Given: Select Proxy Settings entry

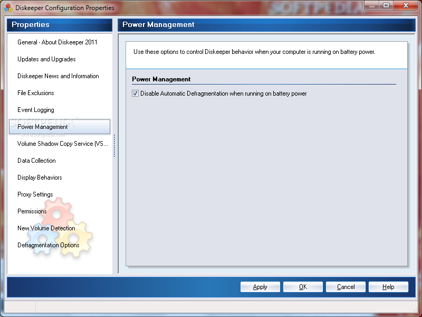Looking at the screenshot, I should [x=35, y=194].
